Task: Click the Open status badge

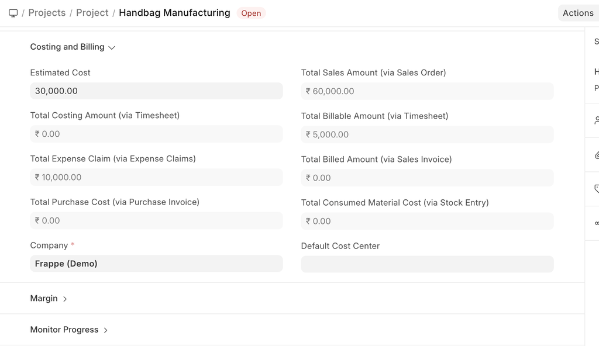Action: tap(251, 13)
